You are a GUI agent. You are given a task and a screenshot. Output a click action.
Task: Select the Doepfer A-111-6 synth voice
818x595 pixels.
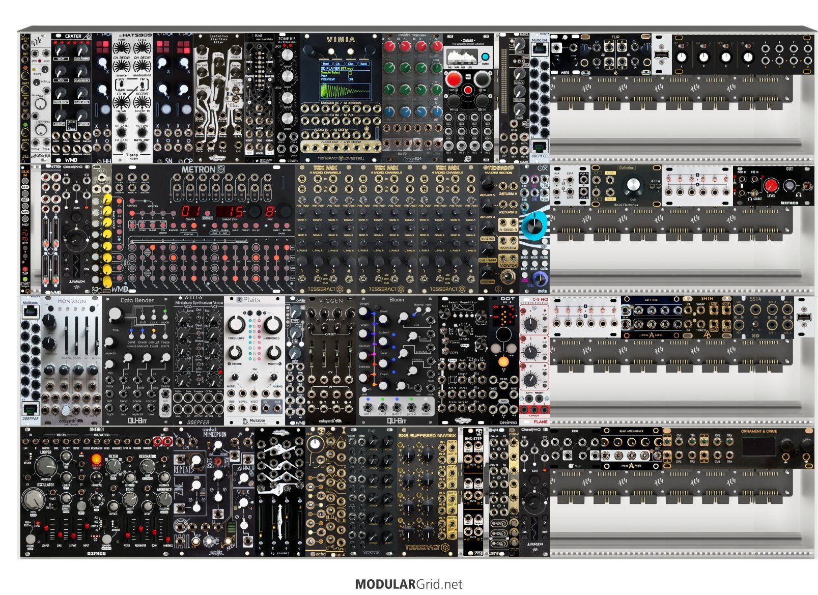(199, 360)
